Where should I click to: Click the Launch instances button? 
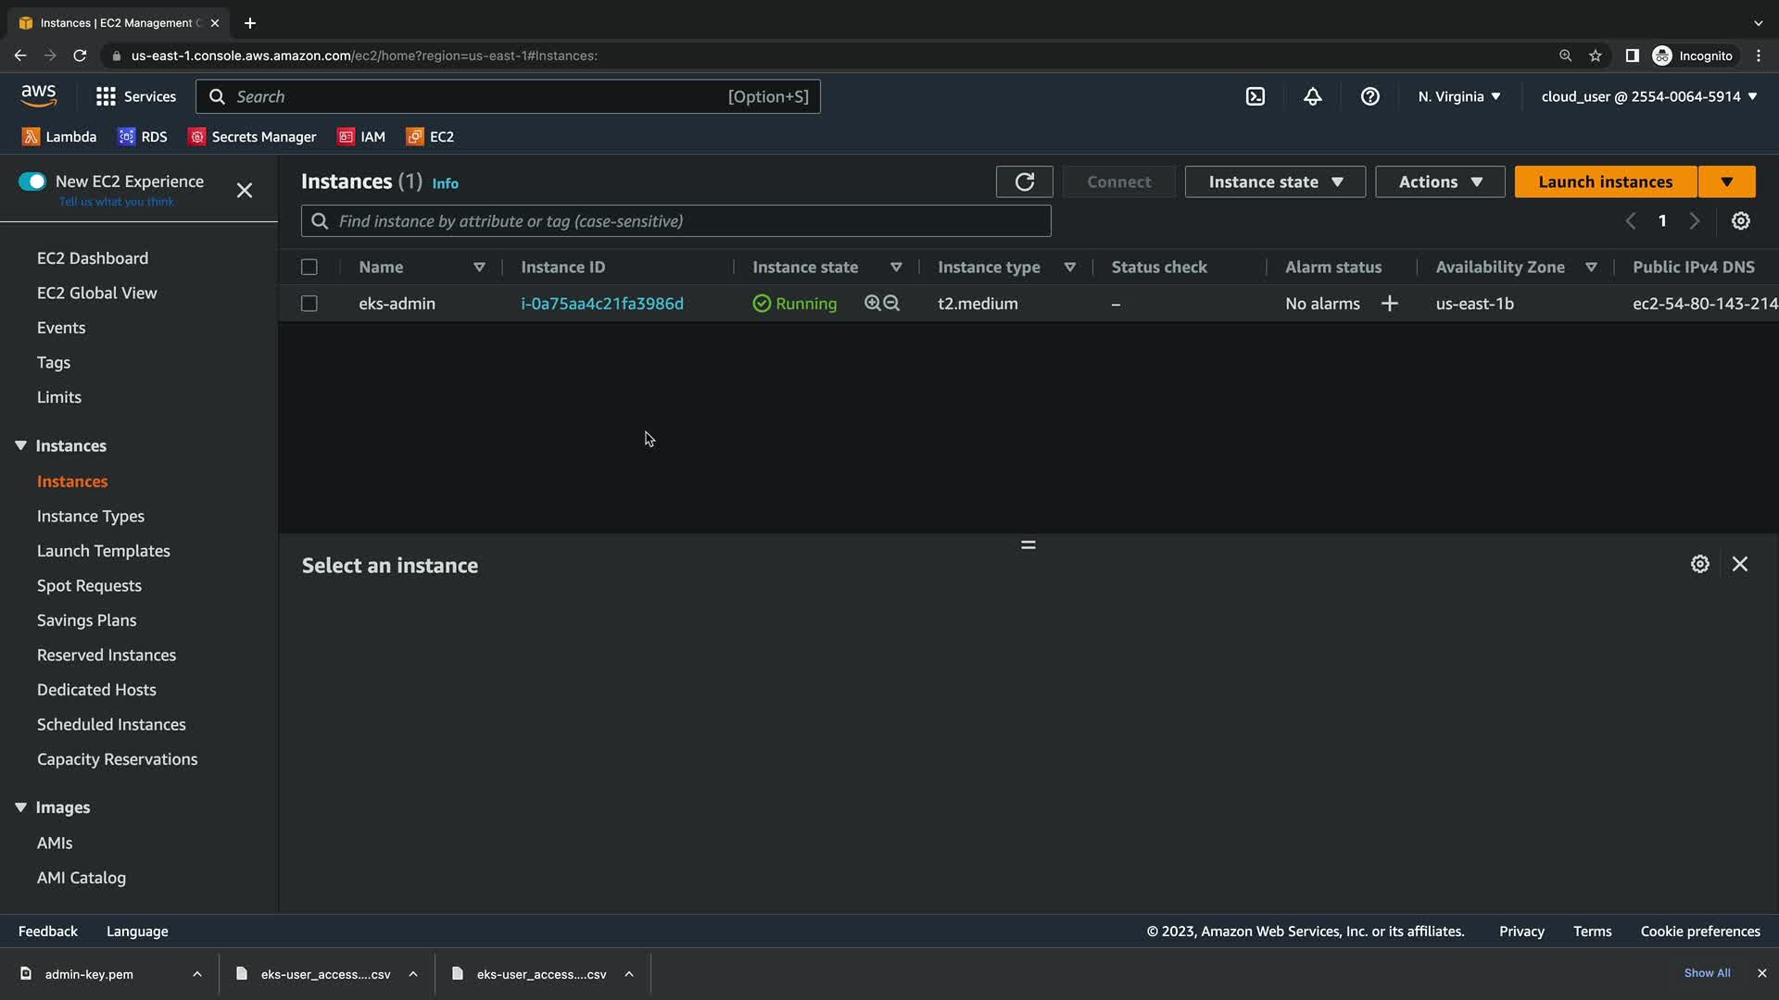(x=1605, y=182)
